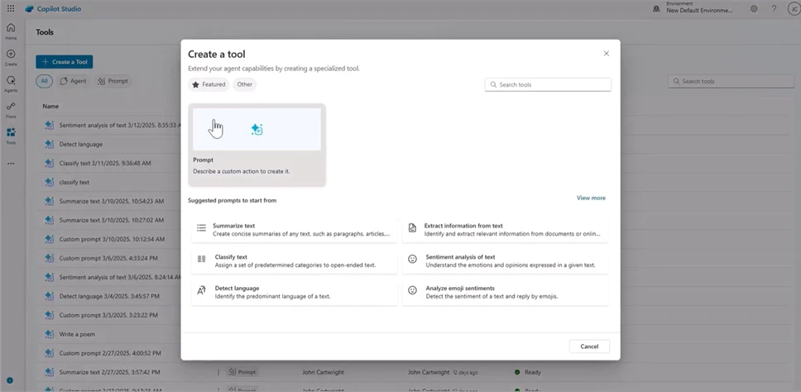
Task: Open the settings gear icon
Action: pos(754,8)
